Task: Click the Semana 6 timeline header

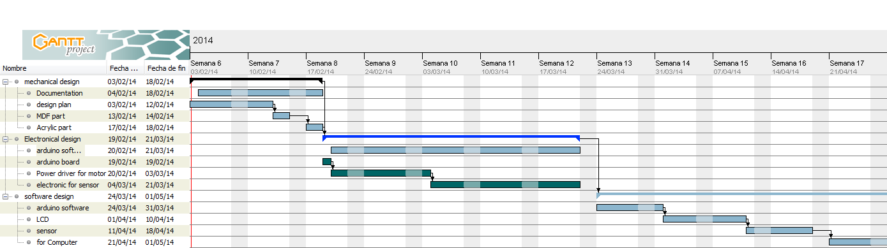Action: pos(206,64)
